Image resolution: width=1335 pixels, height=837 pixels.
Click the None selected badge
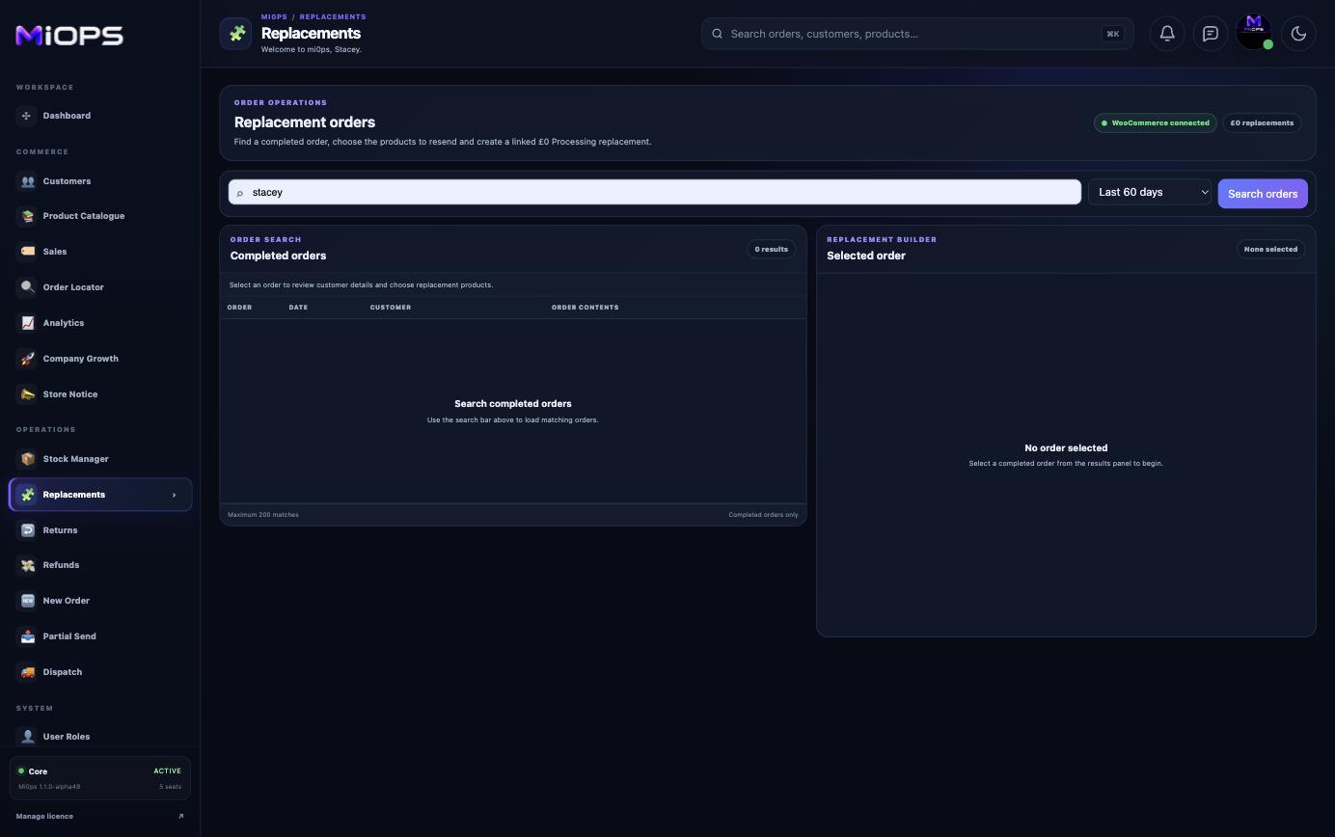point(1270,249)
